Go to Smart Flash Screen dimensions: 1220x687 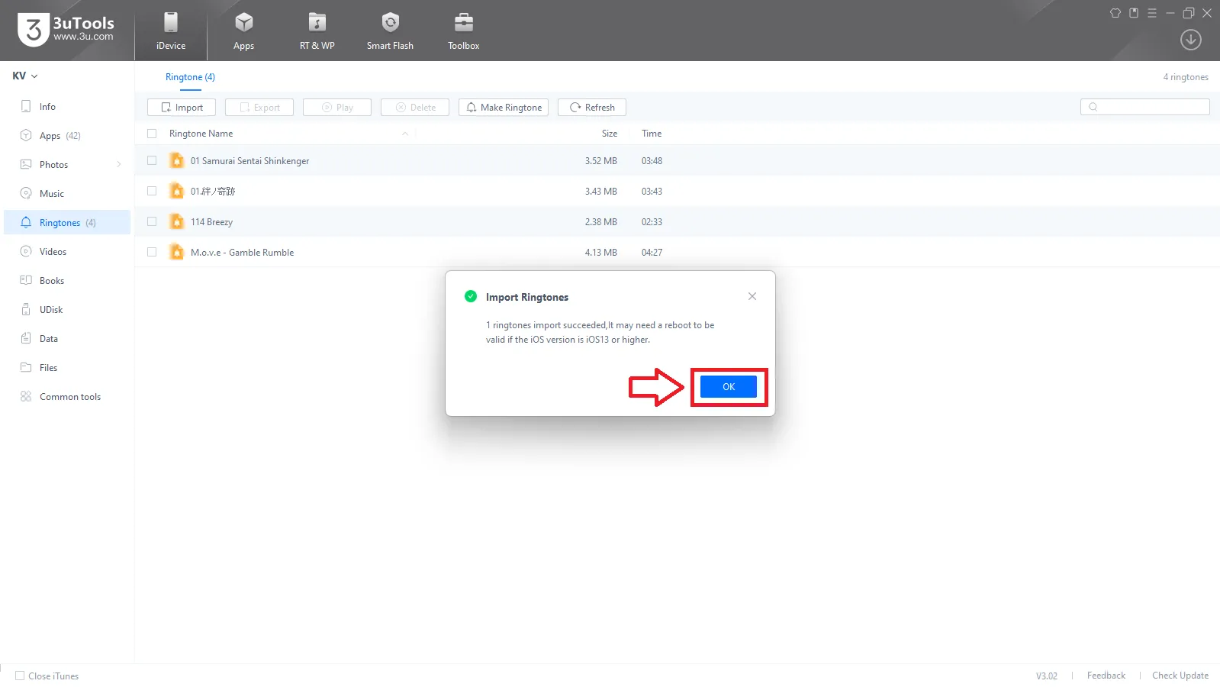pos(390,31)
